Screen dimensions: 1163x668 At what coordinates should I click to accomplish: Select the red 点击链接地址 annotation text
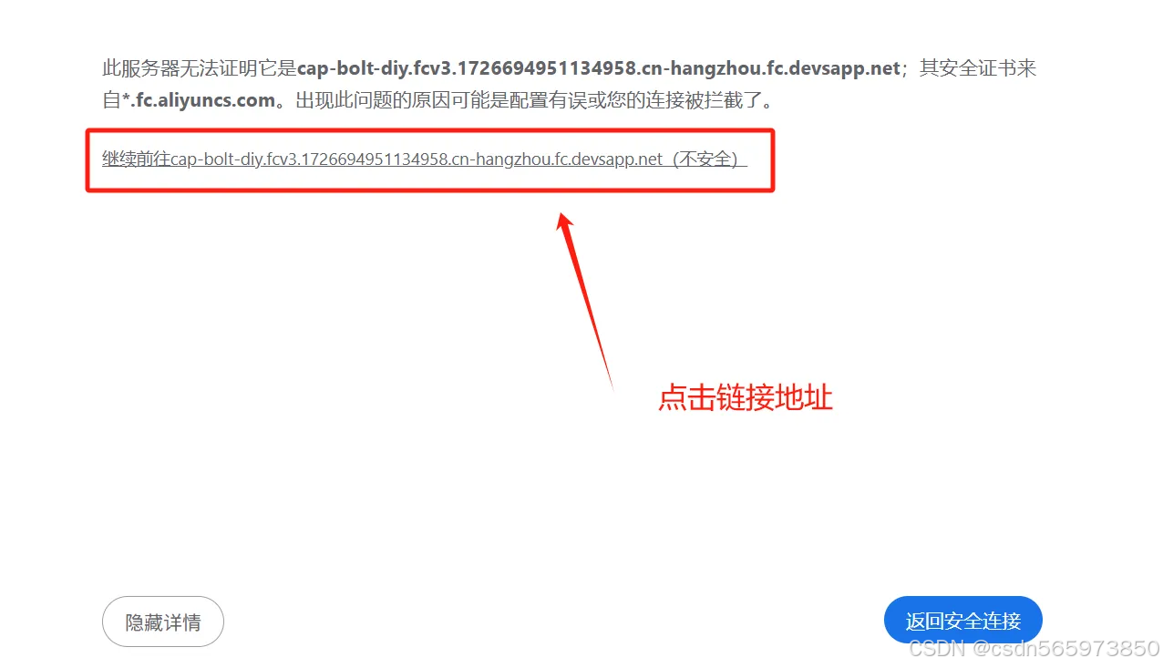[x=746, y=397]
